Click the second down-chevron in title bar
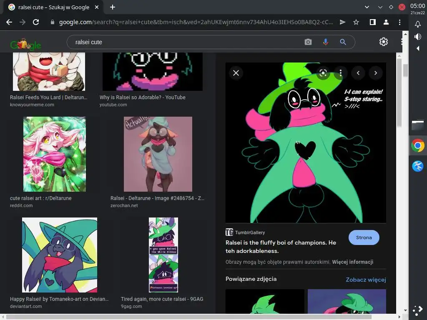Image resolution: width=427 pixels, height=320 pixels. pyautogui.click(x=380, y=7)
